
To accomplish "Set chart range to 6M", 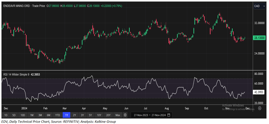I will pos(49,115).
